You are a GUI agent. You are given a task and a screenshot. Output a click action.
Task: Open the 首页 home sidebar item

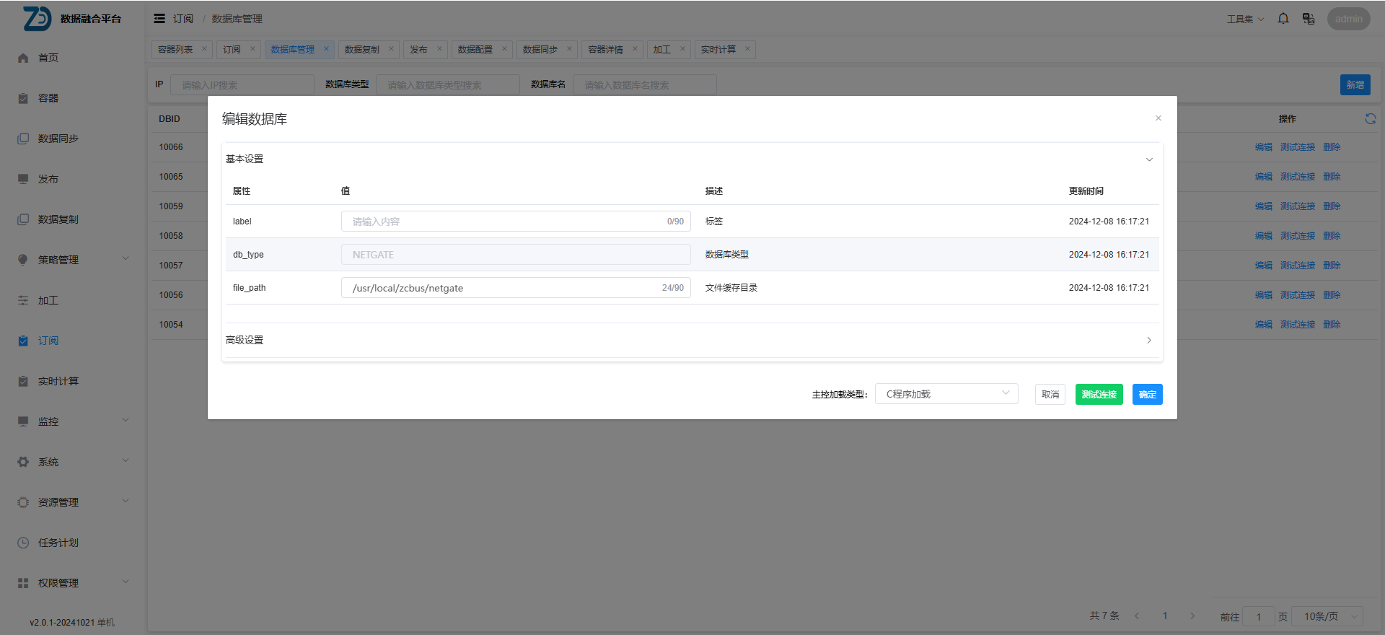48,58
